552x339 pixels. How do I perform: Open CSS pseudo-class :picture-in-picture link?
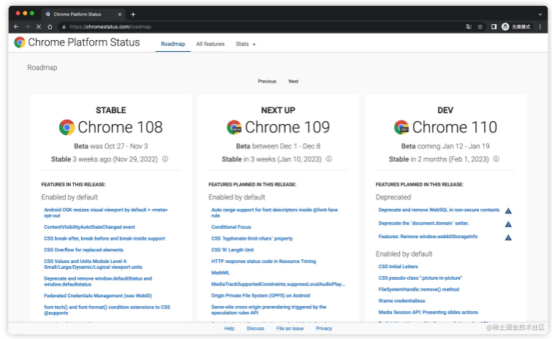point(420,278)
